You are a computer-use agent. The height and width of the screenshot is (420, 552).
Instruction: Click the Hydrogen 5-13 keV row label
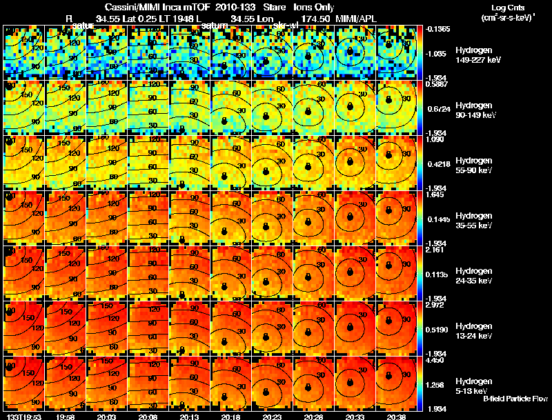[474, 386]
